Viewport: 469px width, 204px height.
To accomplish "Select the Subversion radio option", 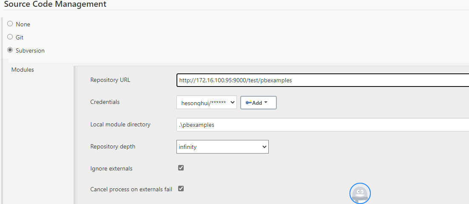I will pyautogui.click(x=10, y=50).
